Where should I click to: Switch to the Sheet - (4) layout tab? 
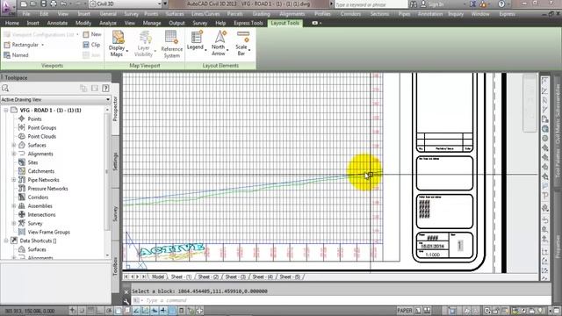(x=263, y=277)
